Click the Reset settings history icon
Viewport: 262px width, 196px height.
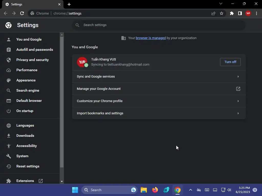click(9, 166)
